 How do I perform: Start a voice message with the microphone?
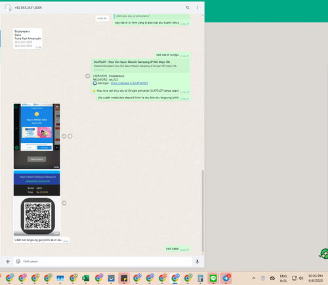pyautogui.click(x=197, y=261)
